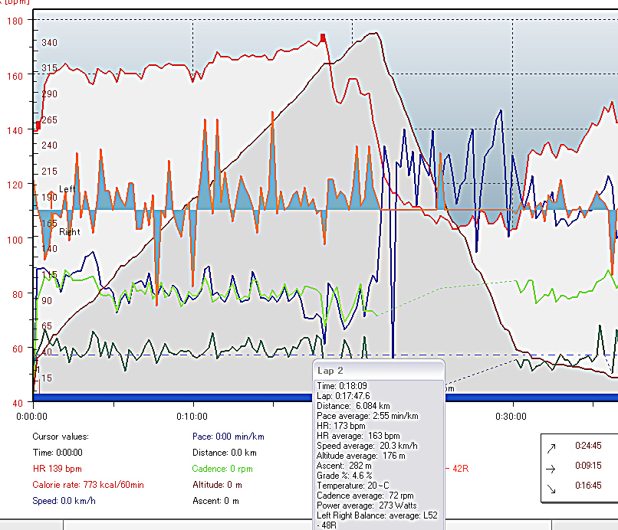The width and height of the screenshot is (618, 530).
Task: Click 'Grade %: 4.6 %' in the tooltip
Action: coord(344,476)
